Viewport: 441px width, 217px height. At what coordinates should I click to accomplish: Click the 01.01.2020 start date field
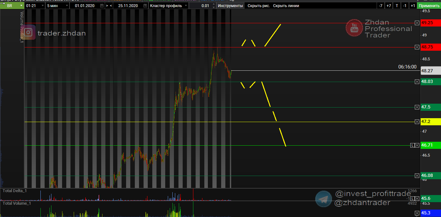[85, 6]
